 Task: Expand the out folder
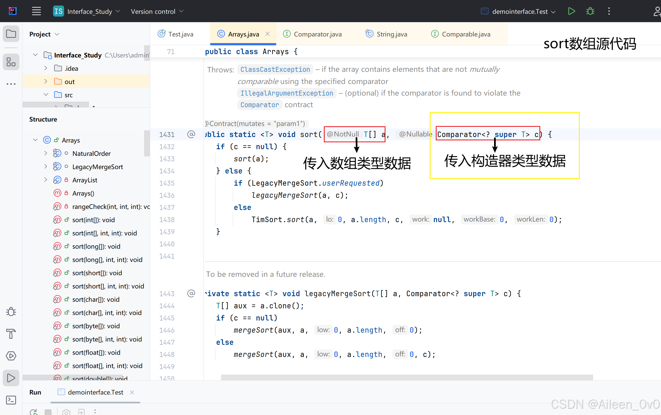tap(46, 81)
